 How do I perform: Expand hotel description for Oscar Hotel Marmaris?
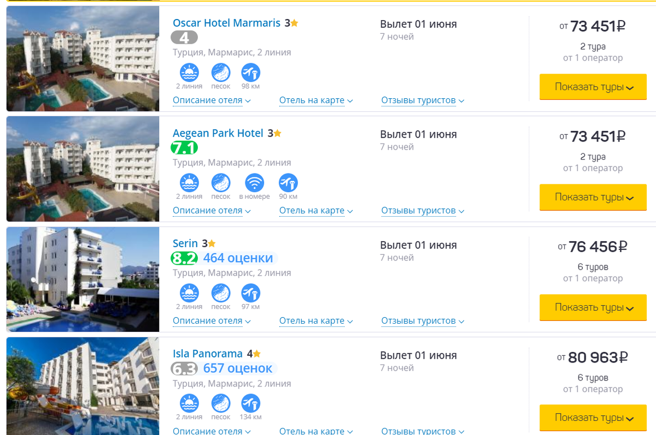click(212, 100)
